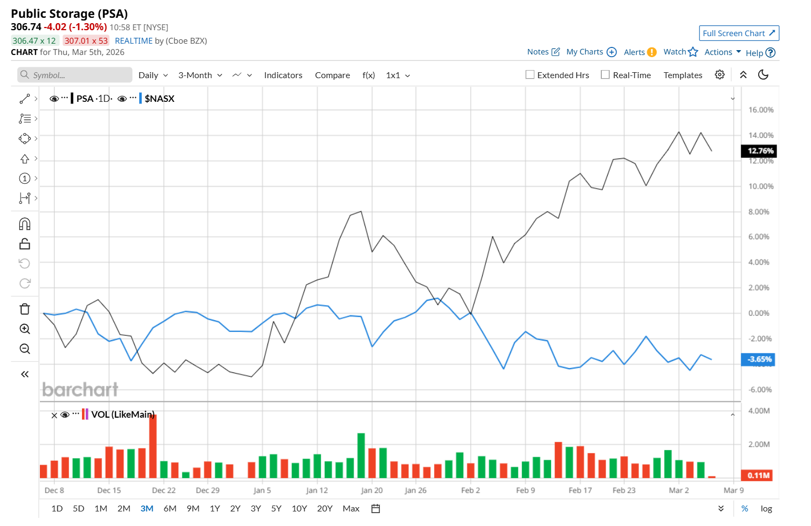Viewport: 811px width, 526px height.
Task: Open the f(x) expressions menu
Action: [x=368, y=75]
